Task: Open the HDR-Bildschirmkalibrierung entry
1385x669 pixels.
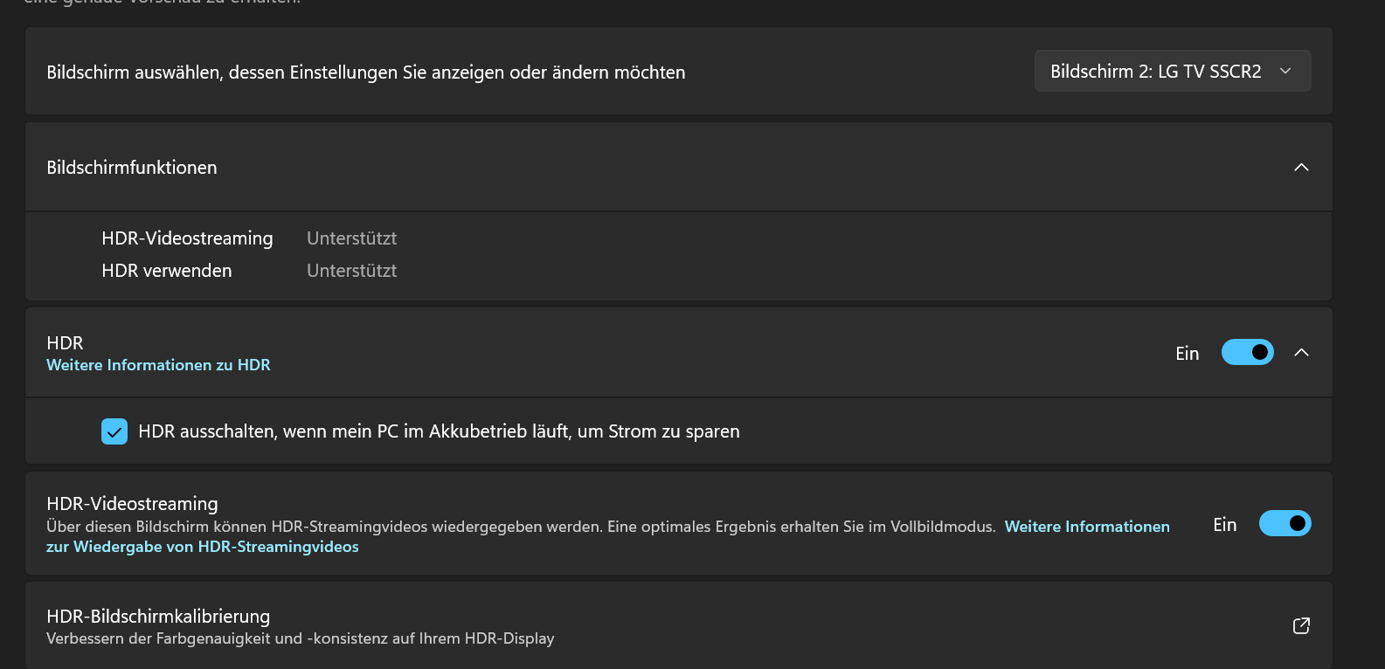Action: 157,616
